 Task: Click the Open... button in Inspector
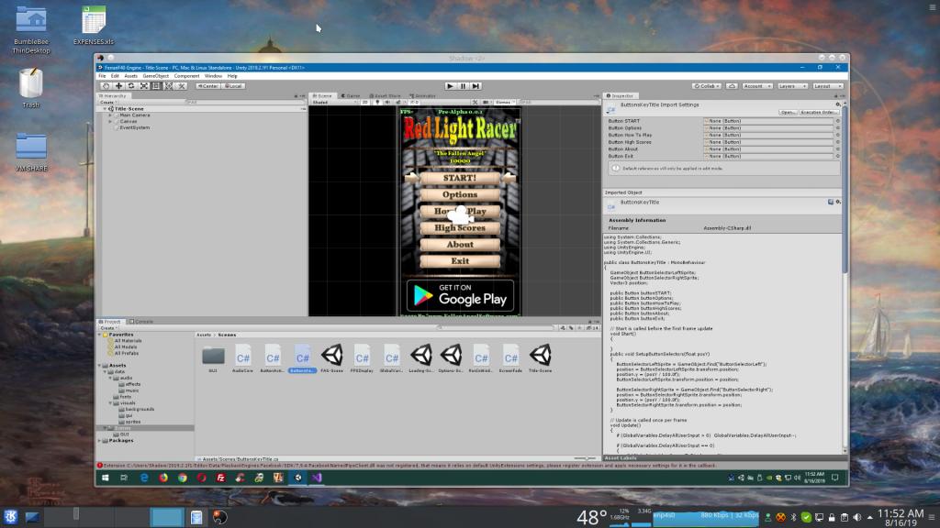(787, 112)
